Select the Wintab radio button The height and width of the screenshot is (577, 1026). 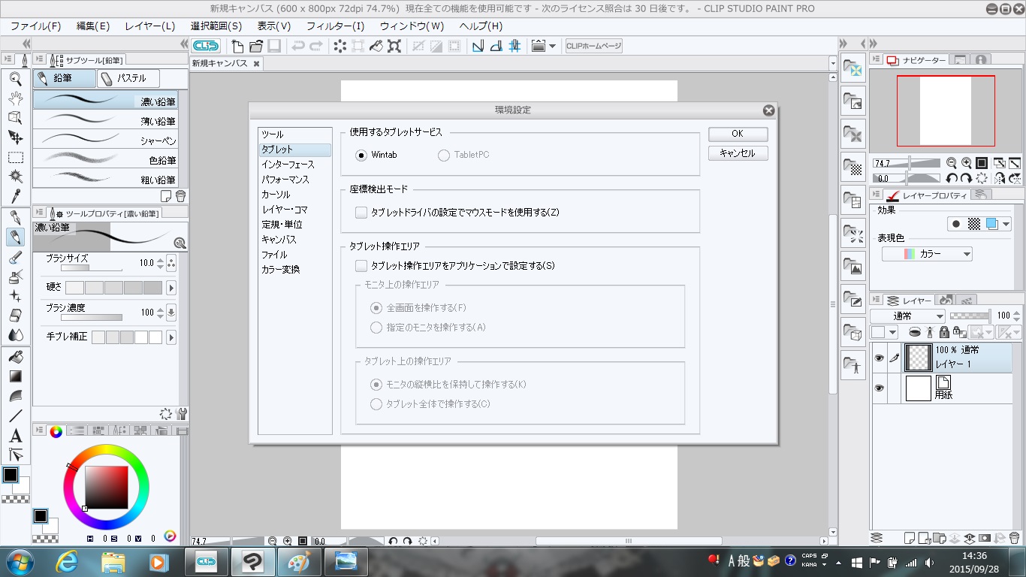click(x=362, y=156)
